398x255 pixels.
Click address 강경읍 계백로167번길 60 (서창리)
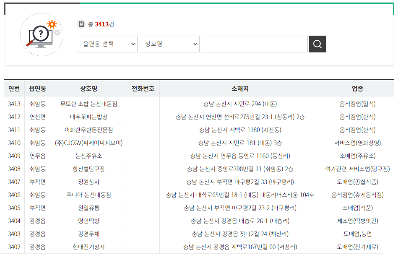(240, 247)
